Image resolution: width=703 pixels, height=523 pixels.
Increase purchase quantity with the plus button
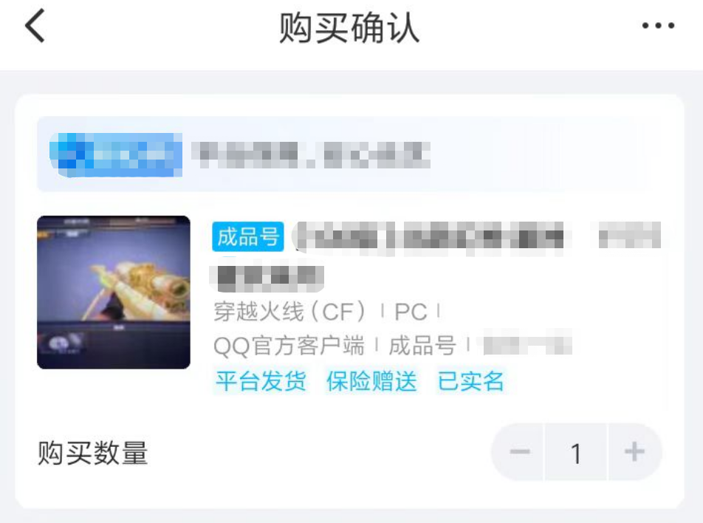coord(634,451)
